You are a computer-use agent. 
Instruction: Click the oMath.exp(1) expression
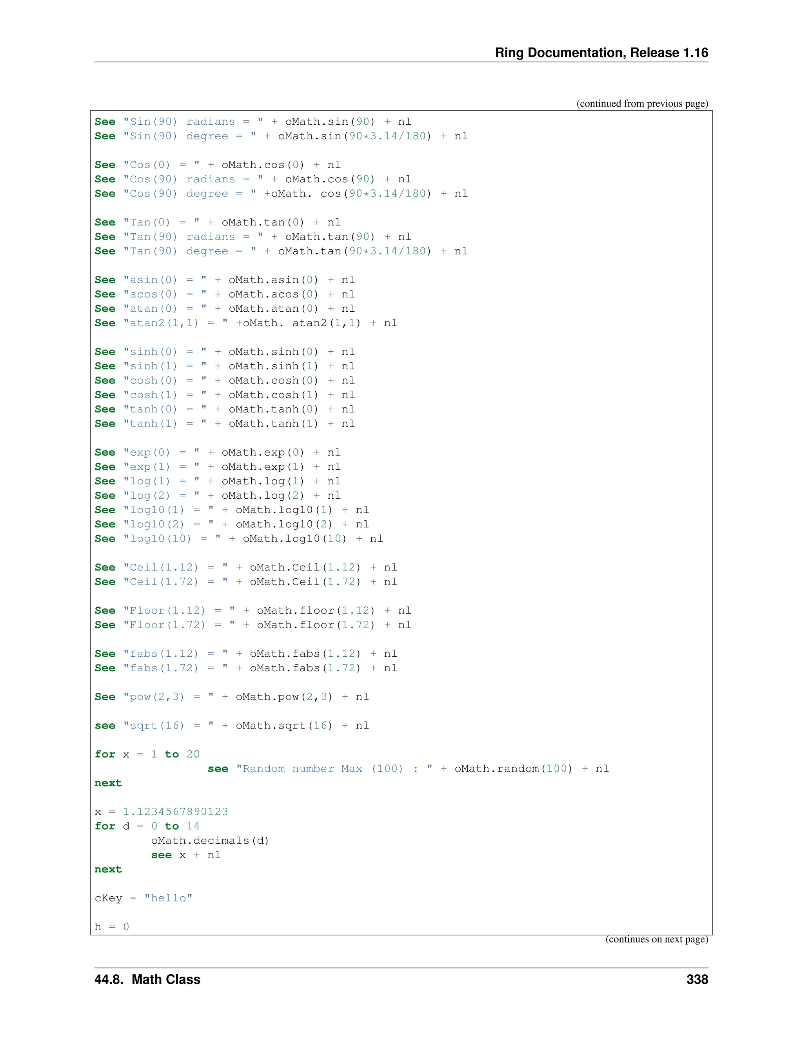pyautogui.click(x=263, y=467)
